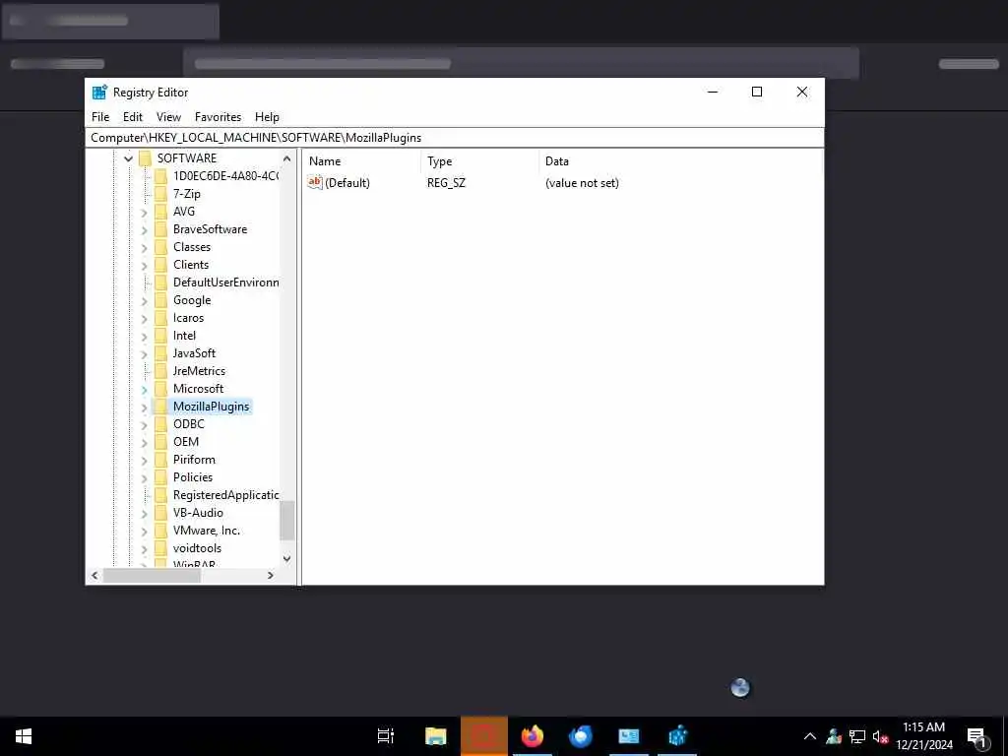Switch to Registry Editor taskbar icon
1008x756 pixels.
pos(677,736)
